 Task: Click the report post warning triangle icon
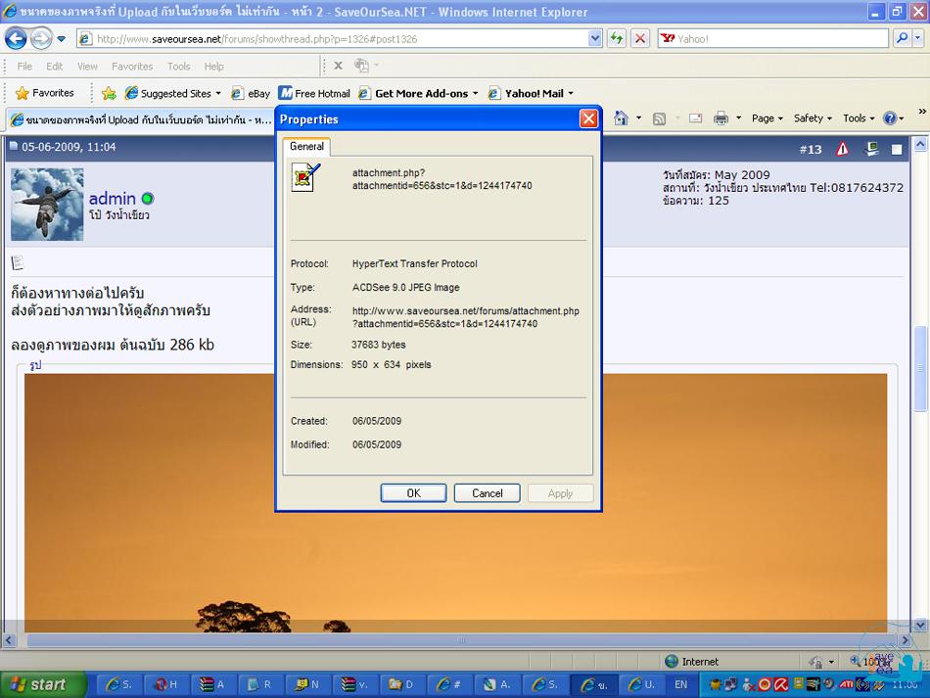pos(842,149)
